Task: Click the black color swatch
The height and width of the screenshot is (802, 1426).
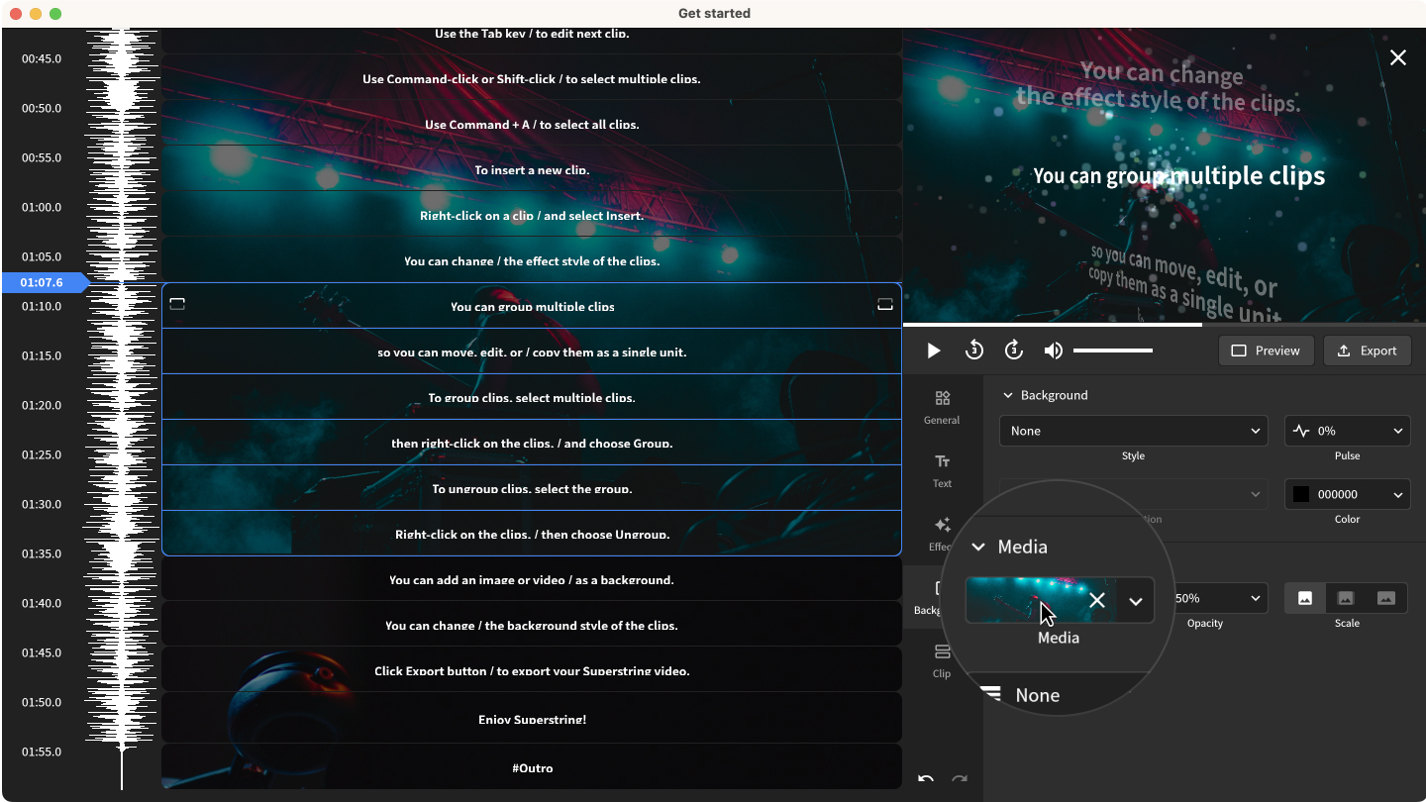Action: 1301,494
